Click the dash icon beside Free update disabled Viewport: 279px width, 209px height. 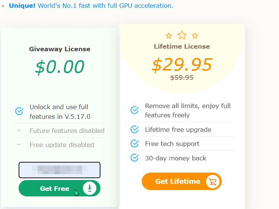(19, 145)
